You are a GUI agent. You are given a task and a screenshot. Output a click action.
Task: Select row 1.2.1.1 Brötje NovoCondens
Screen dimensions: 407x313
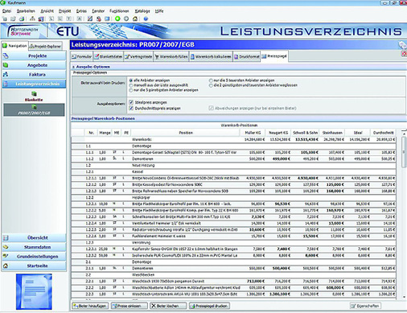[233, 178]
